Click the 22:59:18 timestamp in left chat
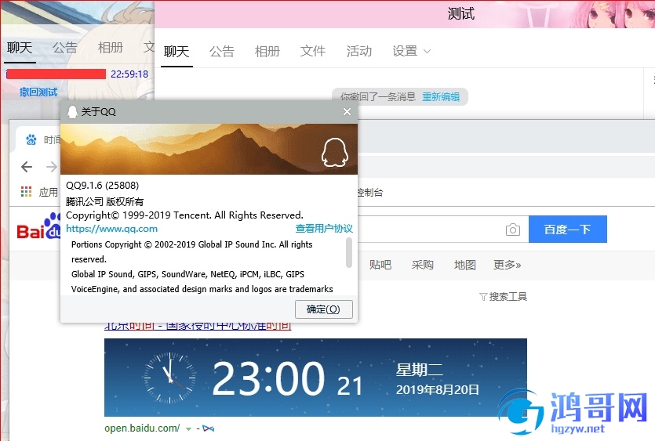This screenshot has width=655, height=441. 129,74
